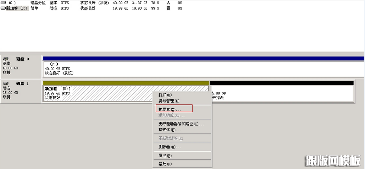Click 帮助(H) at the menu bottom
The image size is (365, 169).
(x=165, y=164)
